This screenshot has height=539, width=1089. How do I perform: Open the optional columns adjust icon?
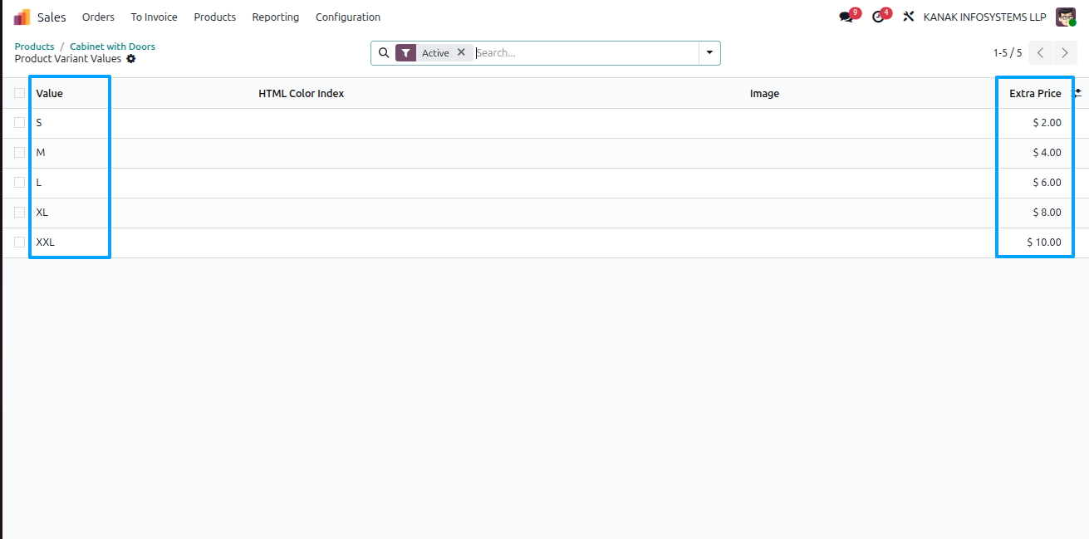coord(1077,94)
